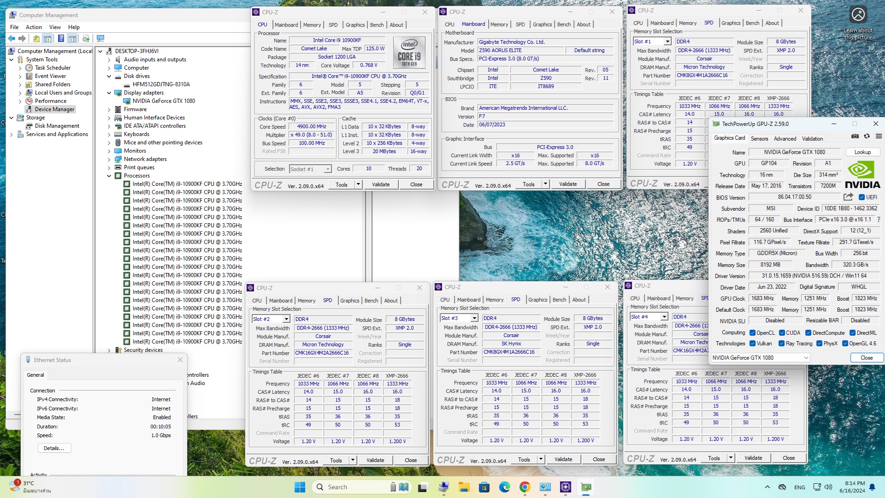Expand the Audio inputs and outputs node
The height and width of the screenshot is (498, 885).
click(109, 59)
